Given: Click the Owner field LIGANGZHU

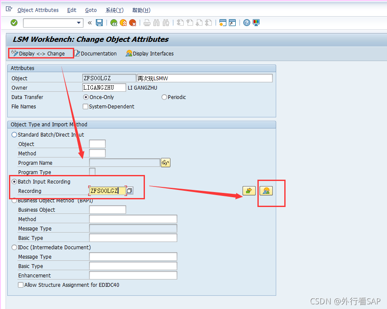Looking at the screenshot, I should tap(104, 88).
